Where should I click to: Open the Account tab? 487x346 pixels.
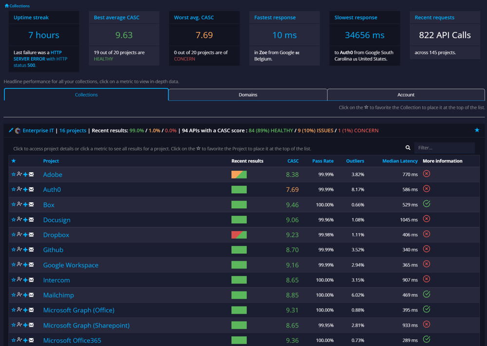pos(406,94)
